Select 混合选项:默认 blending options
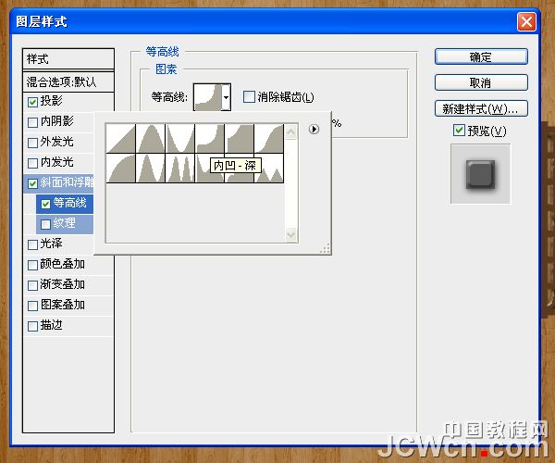This screenshot has height=463, width=555. [68, 81]
